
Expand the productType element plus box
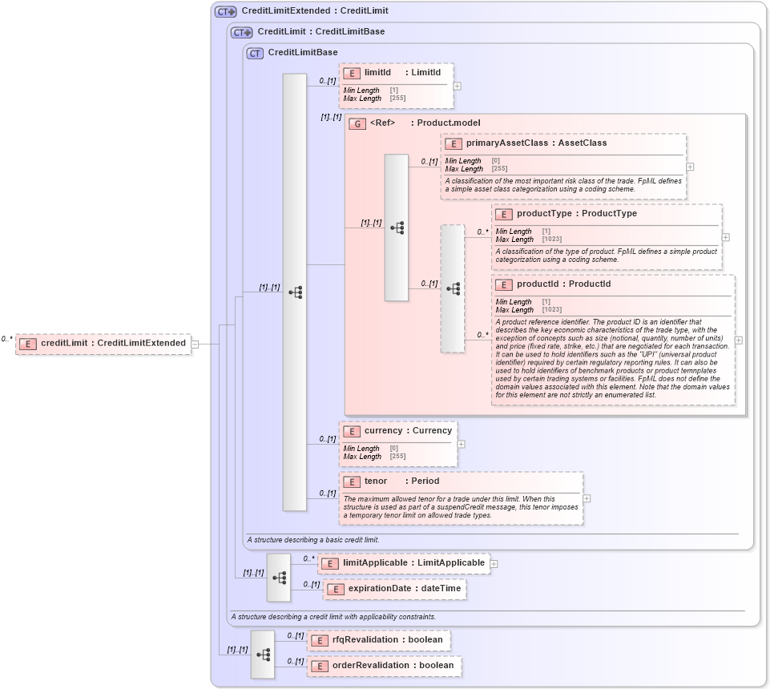[x=724, y=237]
